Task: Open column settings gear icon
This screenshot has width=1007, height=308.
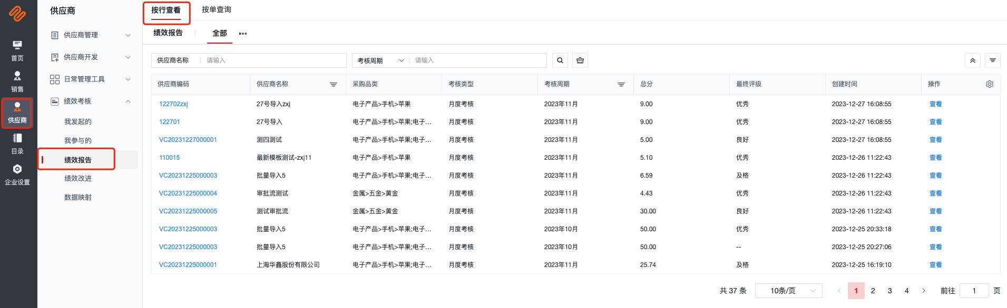Action: click(x=990, y=84)
